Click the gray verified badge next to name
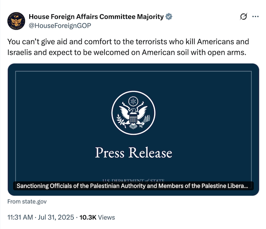The image size is (266, 229). [x=169, y=17]
